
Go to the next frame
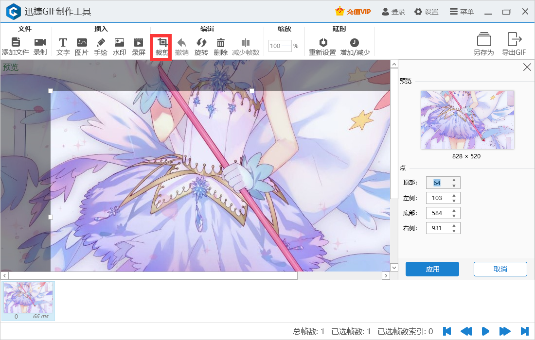(505, 331)
